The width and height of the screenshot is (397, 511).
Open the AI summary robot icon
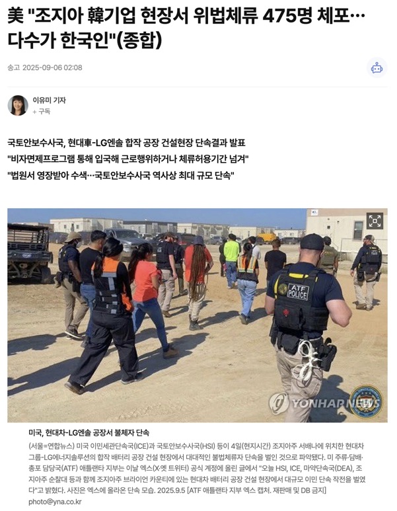pyautogui.click(x=377, y=68)
